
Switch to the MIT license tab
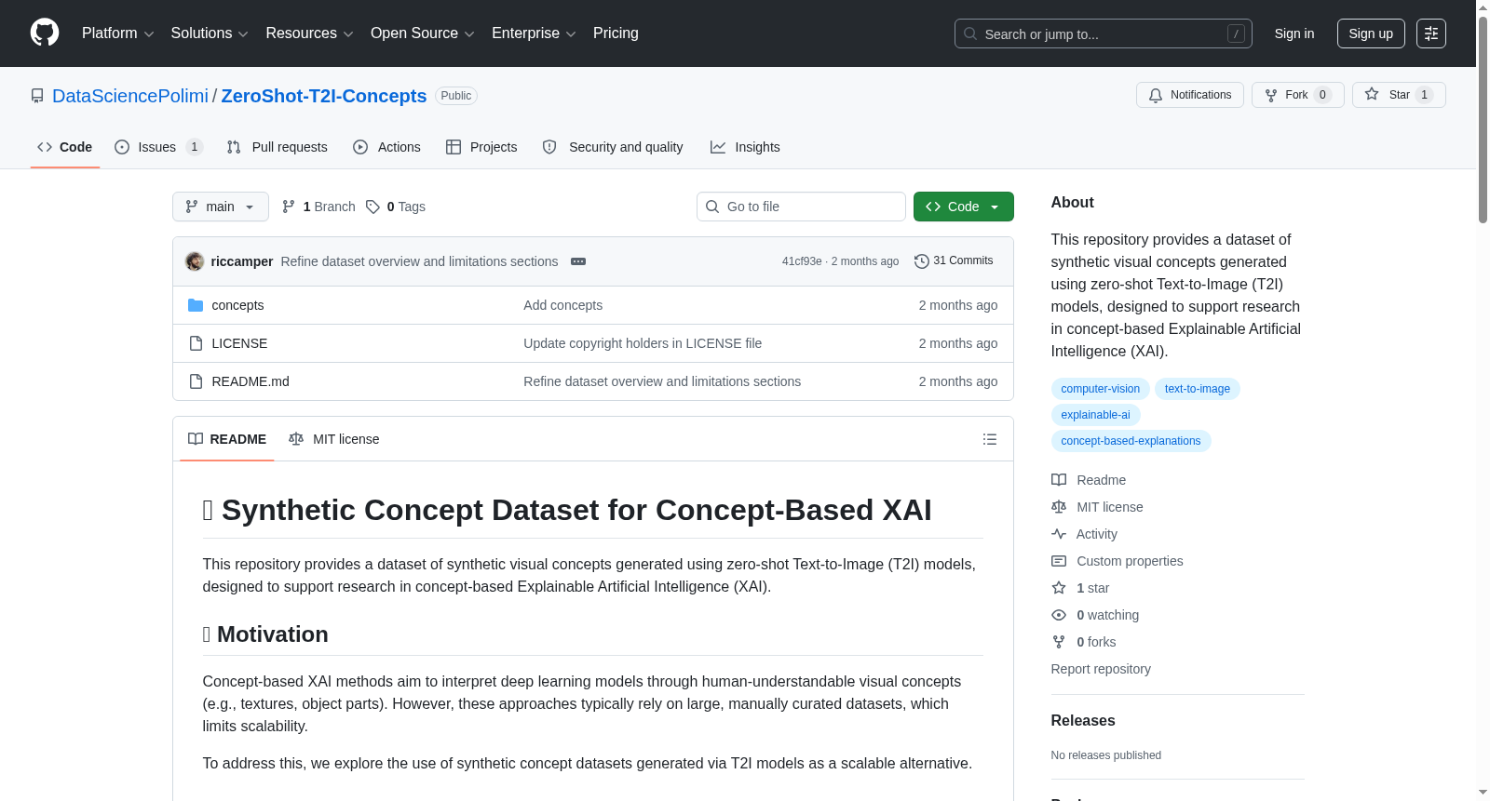pyautogui.click(x=334, y=439)
